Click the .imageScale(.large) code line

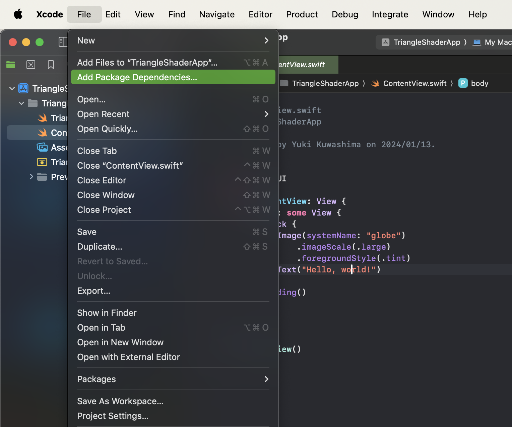(x=344, y=247)
